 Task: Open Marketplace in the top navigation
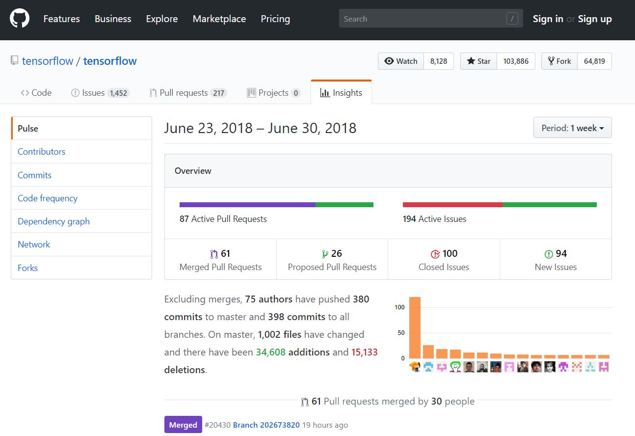[219, 19]
